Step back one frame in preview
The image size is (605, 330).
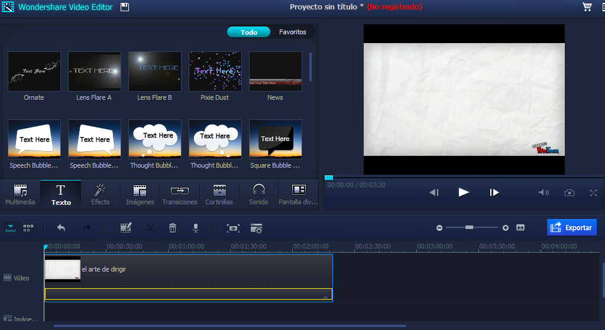point(434,192)
